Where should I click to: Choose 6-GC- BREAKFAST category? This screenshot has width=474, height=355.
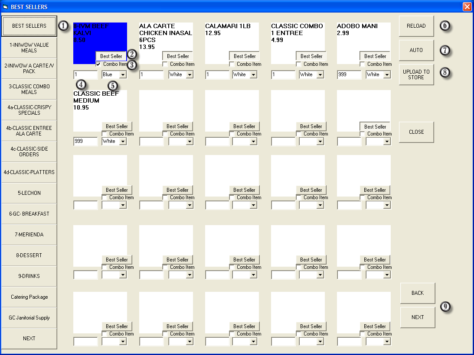[x=29, y=214]
